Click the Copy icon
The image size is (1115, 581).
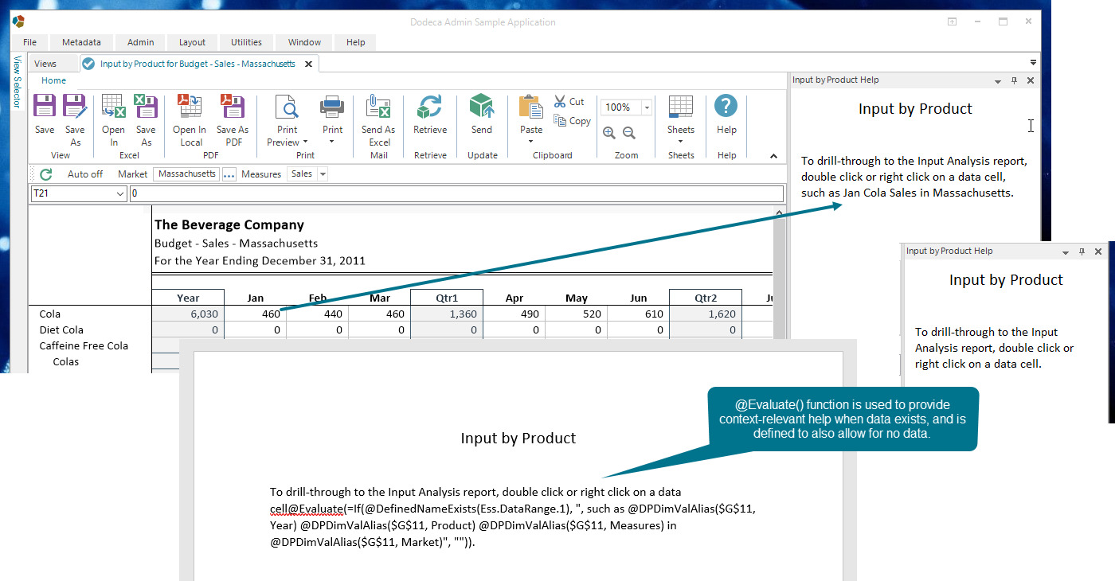559,120
